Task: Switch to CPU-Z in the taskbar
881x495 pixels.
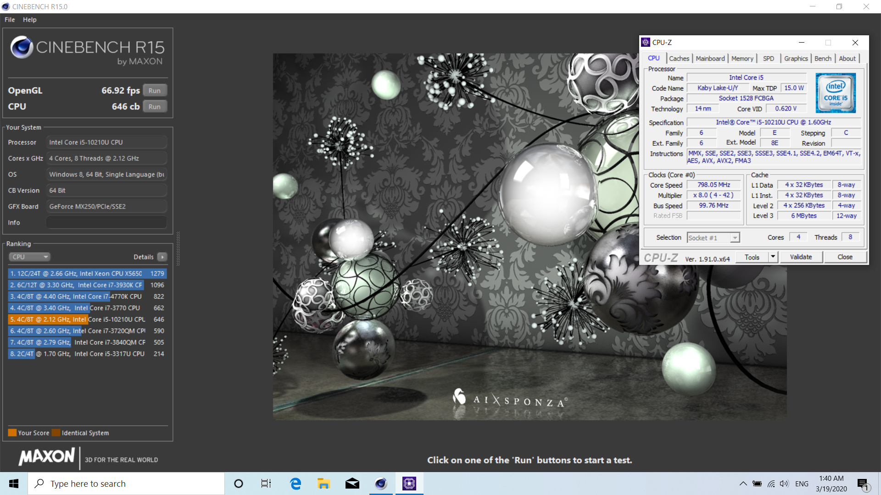Action: point(409,484)
